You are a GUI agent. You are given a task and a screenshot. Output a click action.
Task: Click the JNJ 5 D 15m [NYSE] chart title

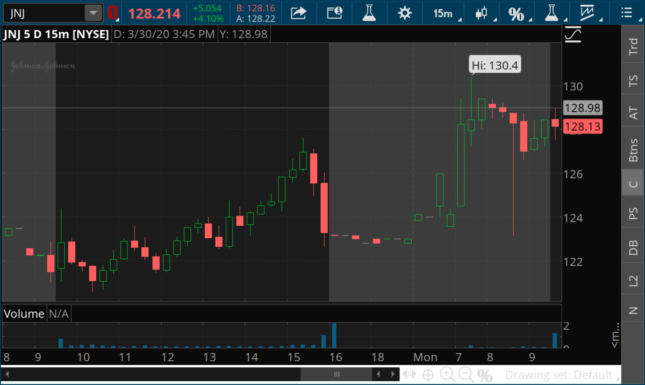click(x=56, y=35)
